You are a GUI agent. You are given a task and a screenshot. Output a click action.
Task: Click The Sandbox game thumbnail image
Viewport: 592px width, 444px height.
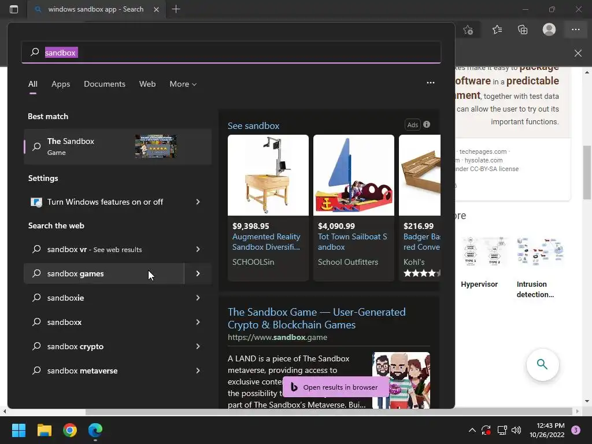point(156,146)
